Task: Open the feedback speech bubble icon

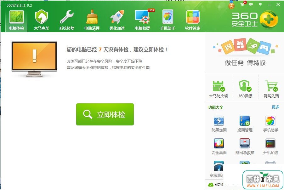Action: (251, 4)
